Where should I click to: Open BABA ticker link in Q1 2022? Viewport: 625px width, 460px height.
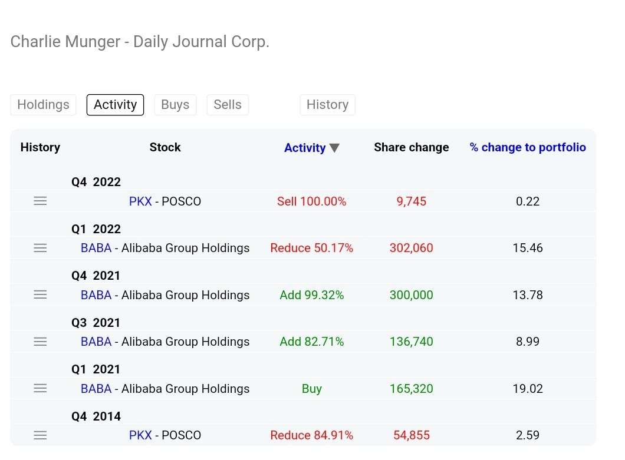coord(96,248)
